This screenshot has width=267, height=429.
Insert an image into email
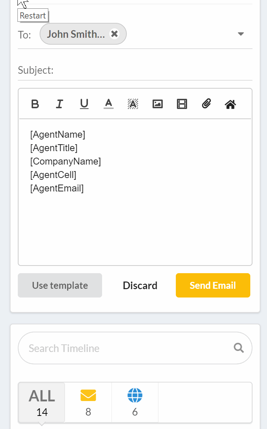coord(158,104)
